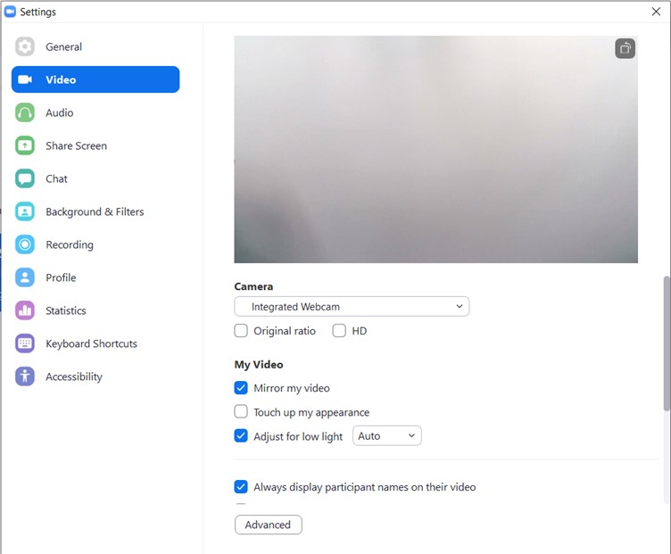Click the Settings window title text
671x554 pixels.
[x=37, y=12]
